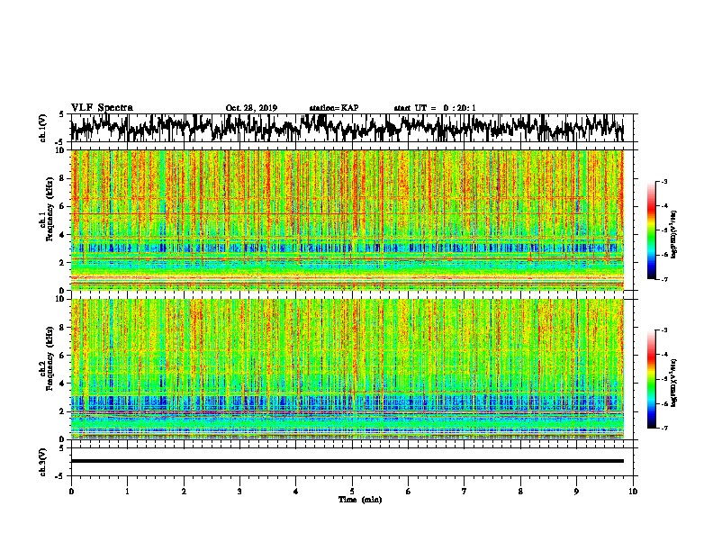Click the '10' tick on the time axis

coord(633,492)
